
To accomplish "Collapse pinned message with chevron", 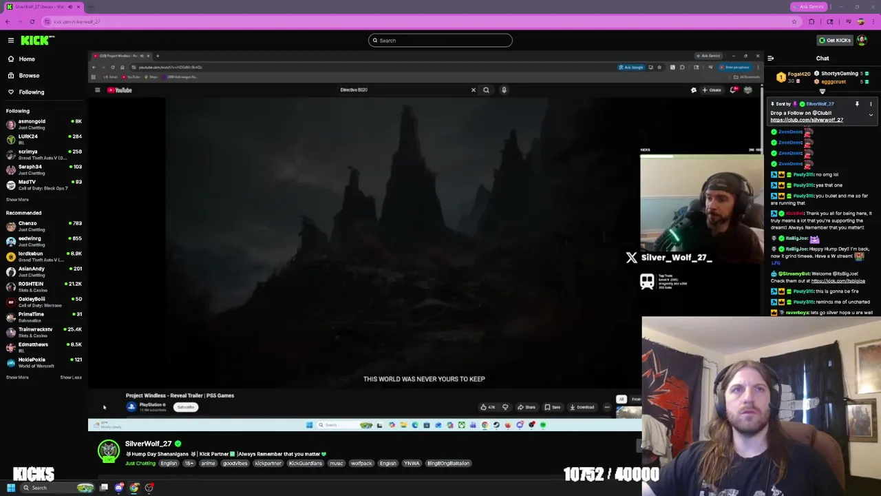I will pos(871,115).
